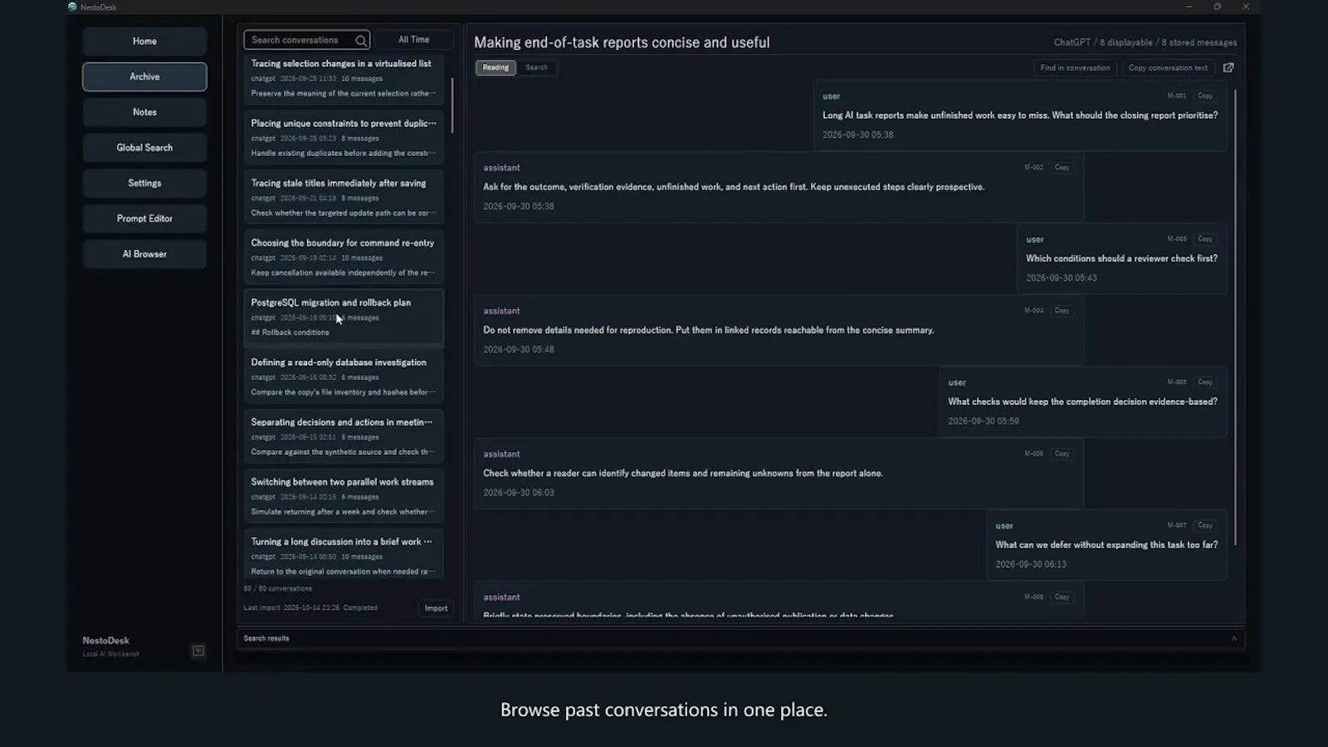
Task: Copy message M-003
Action: [1205, 239]
